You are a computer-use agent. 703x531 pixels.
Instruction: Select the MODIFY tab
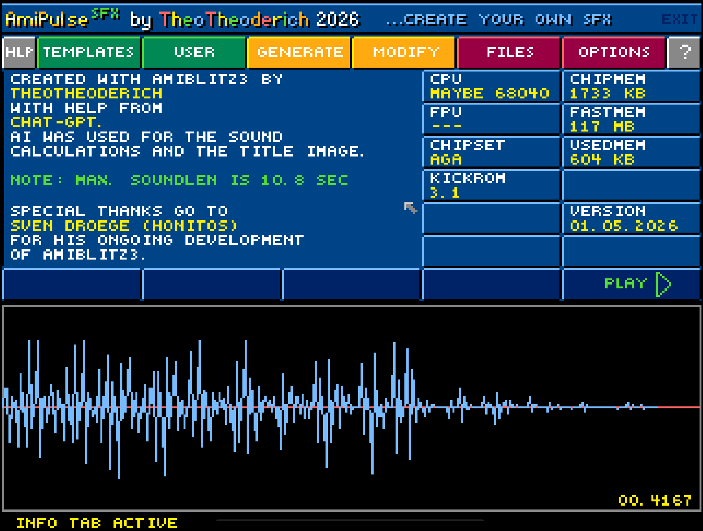(x=404, y=52)
